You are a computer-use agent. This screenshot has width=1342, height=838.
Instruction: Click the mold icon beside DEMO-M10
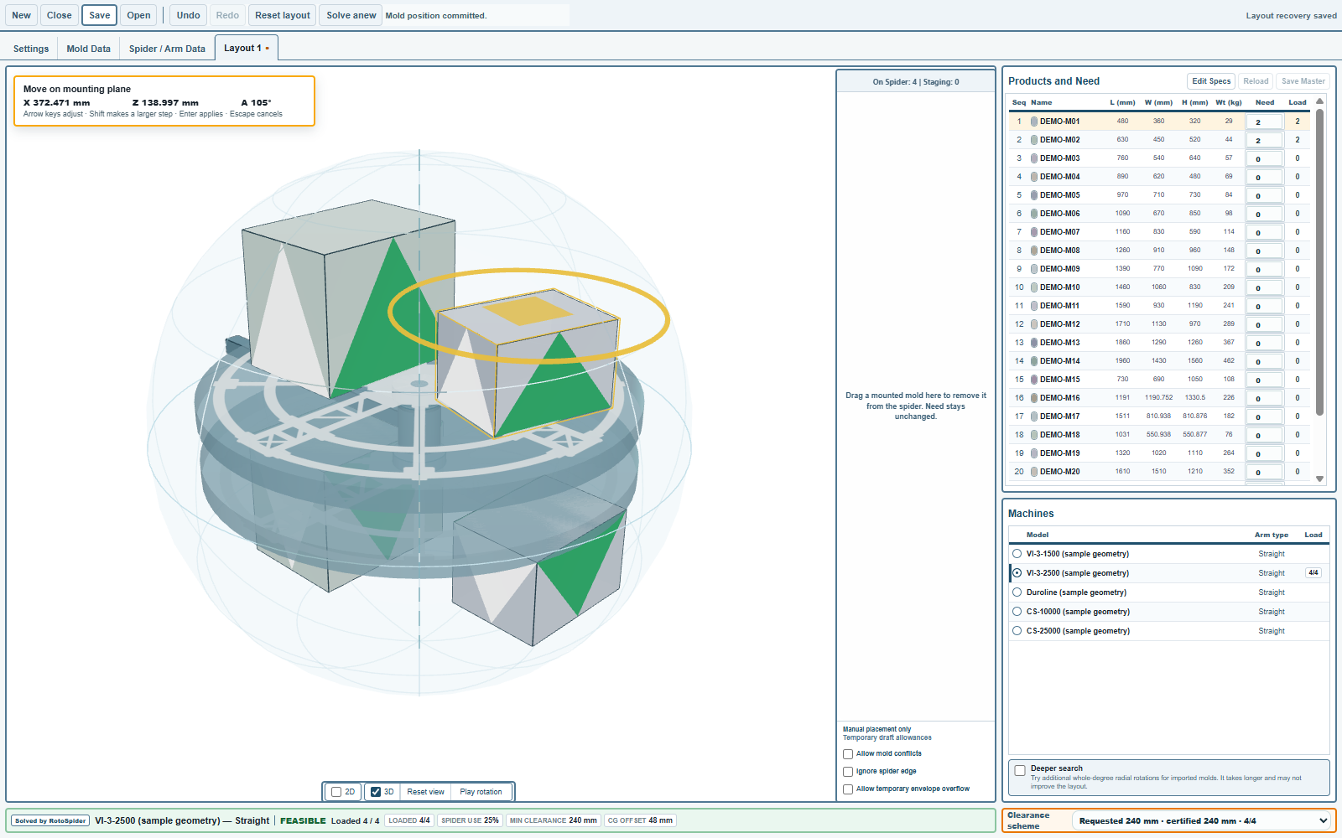coord(1034,287)
